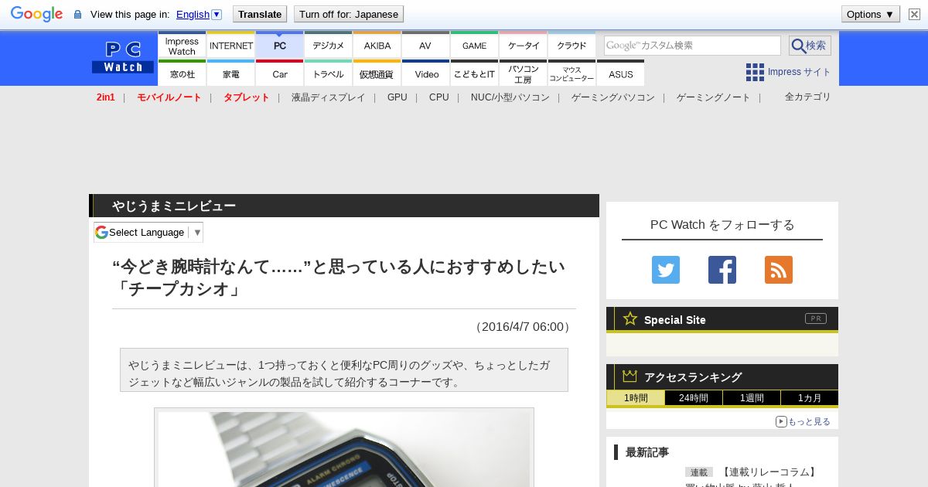Open PC Watch Facebook page icon

coord(722,270)
